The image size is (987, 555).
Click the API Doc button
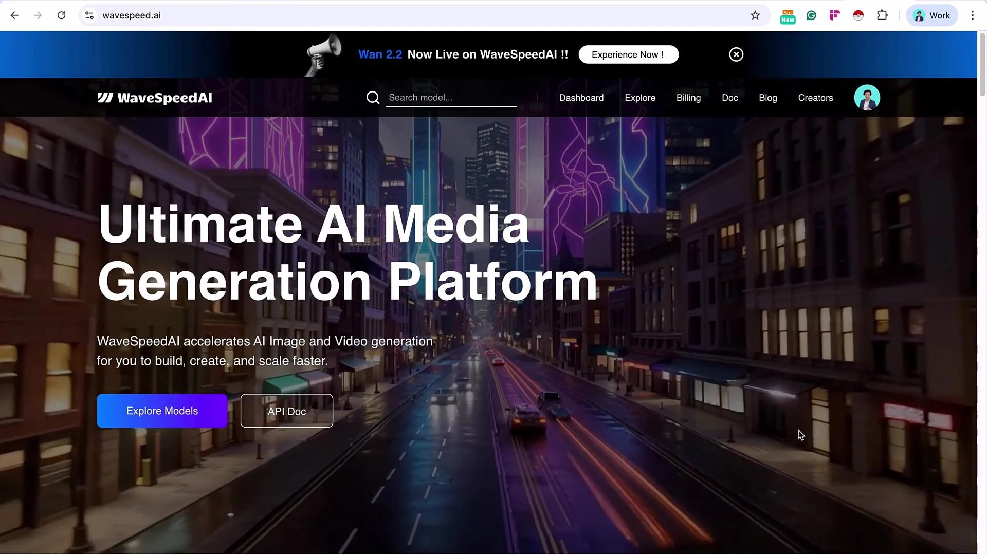click(x=286, y=411)
